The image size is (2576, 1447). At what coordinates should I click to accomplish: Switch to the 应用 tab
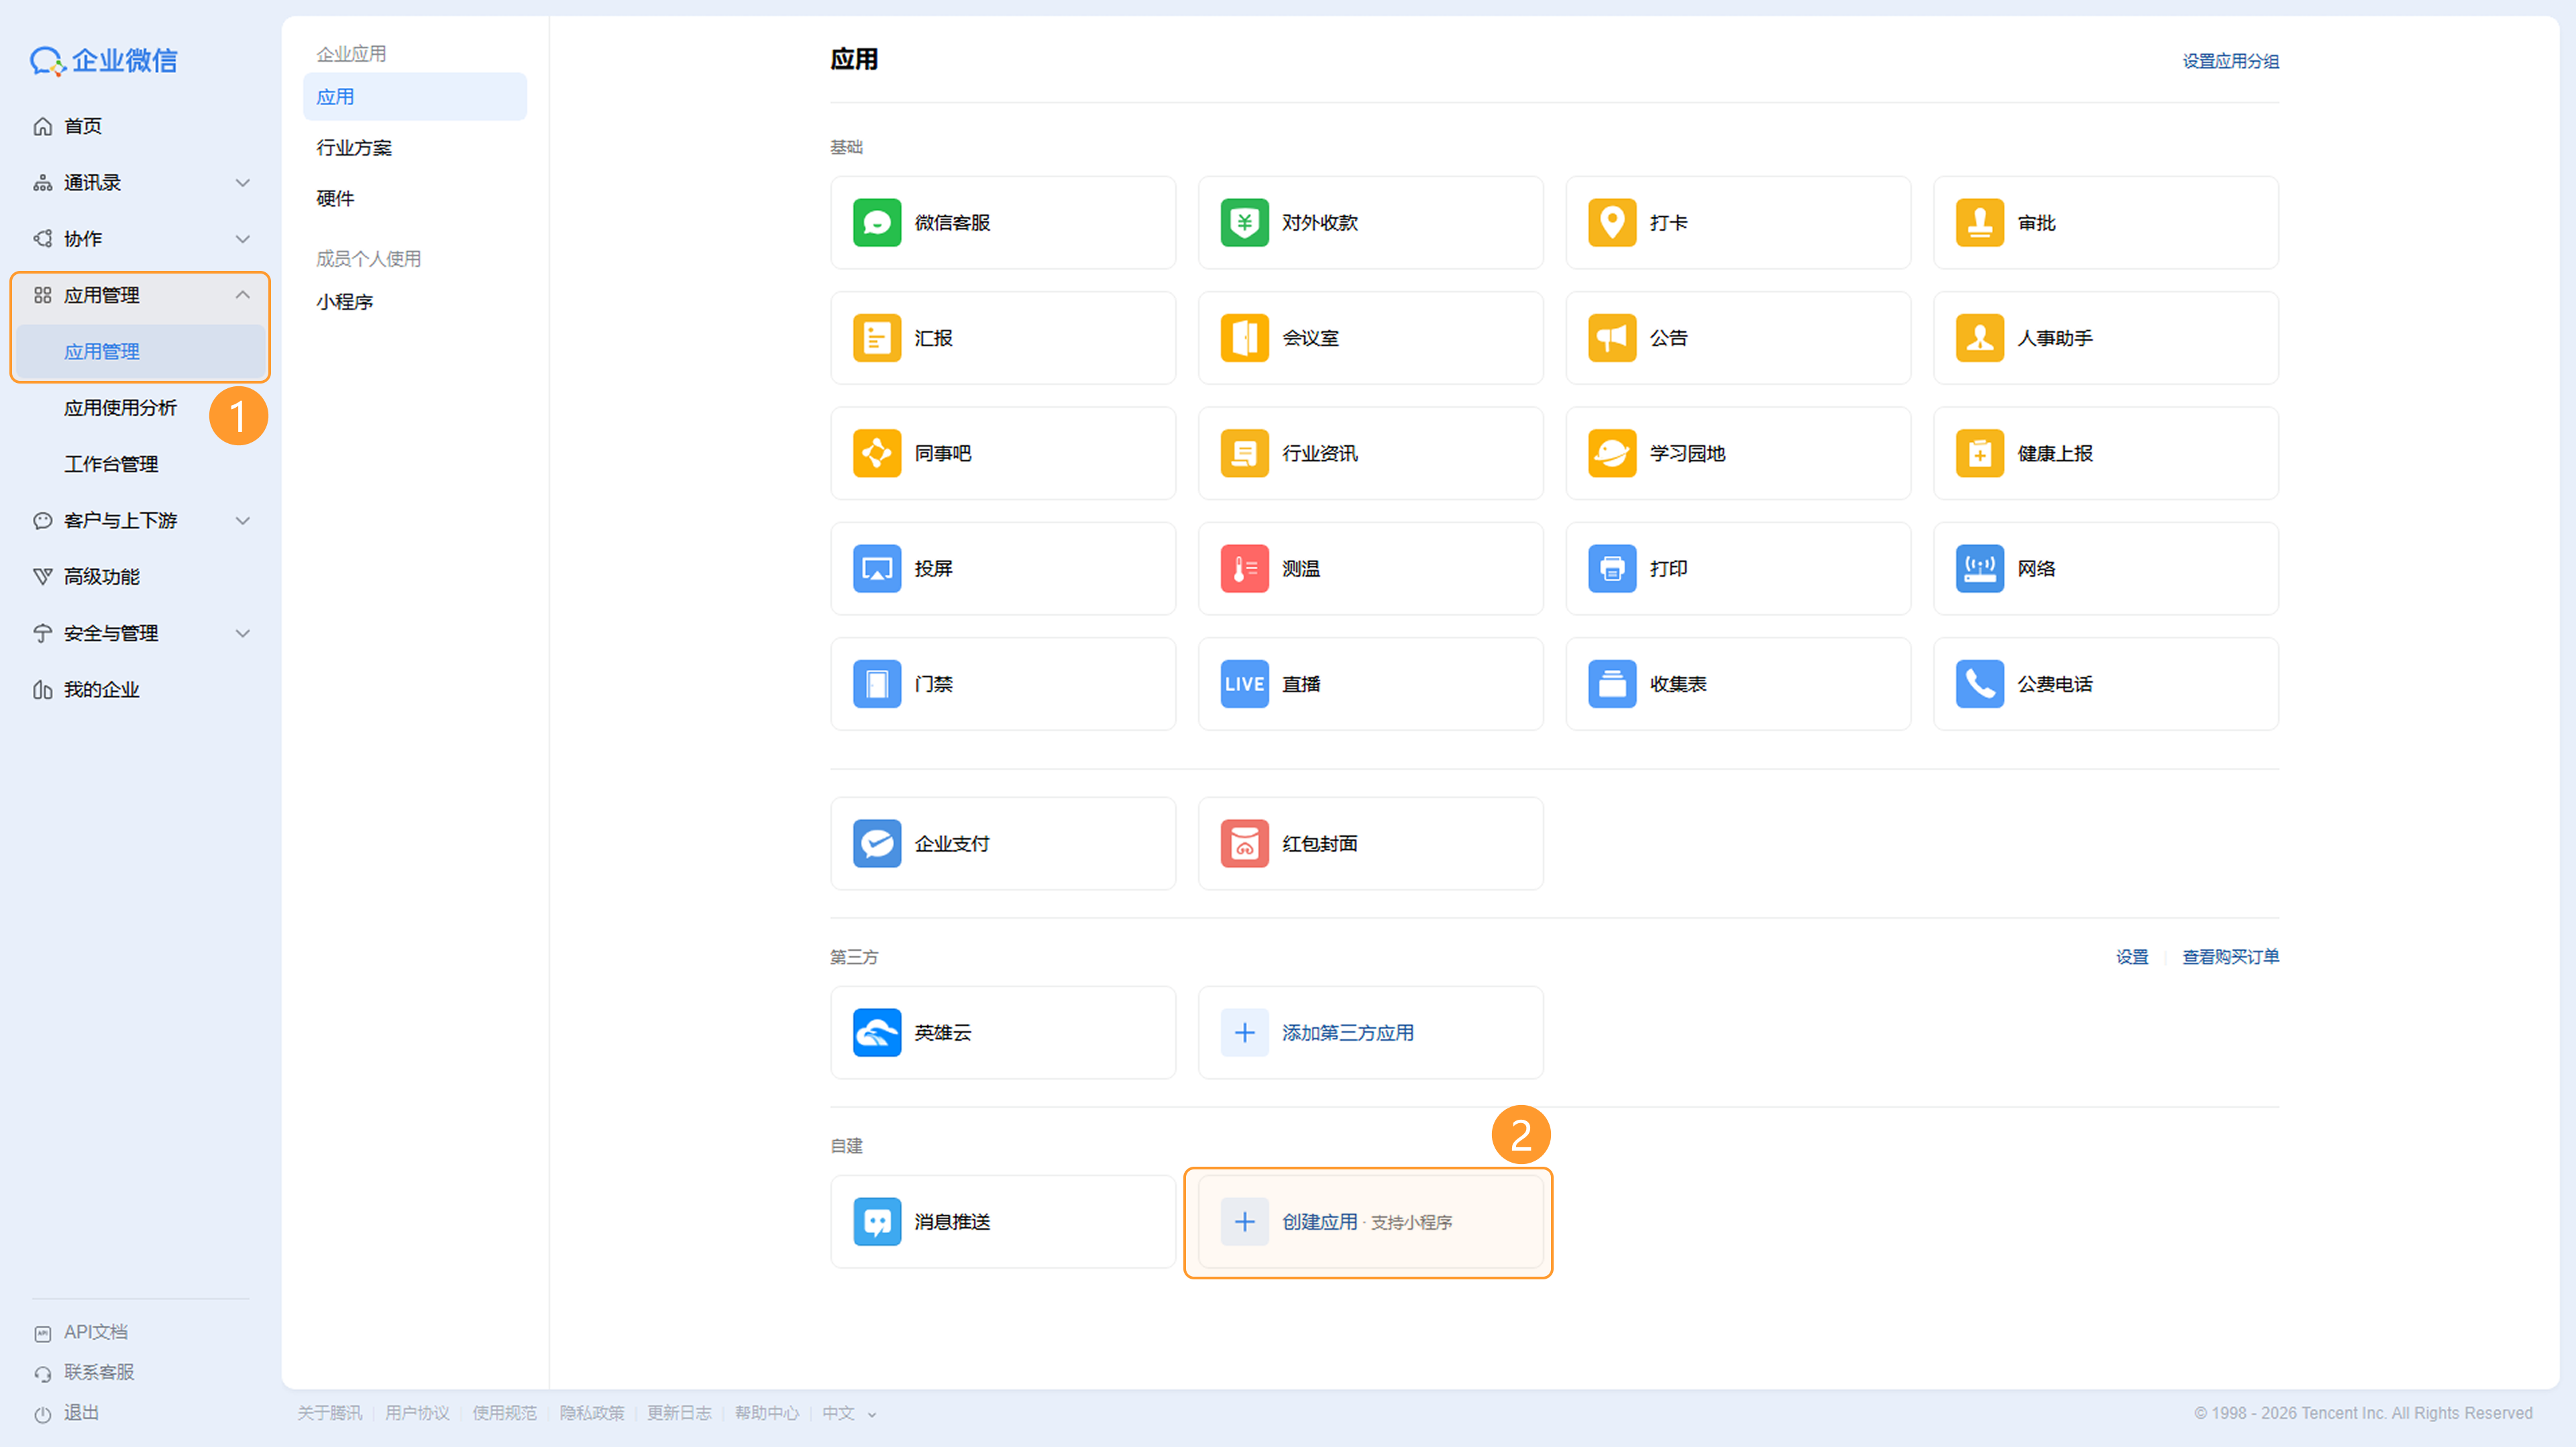click(414, 97)
